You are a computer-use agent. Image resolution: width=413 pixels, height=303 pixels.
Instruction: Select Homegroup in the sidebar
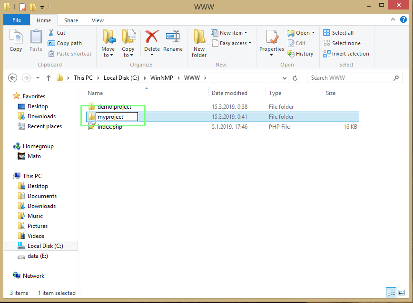point(38,146)
